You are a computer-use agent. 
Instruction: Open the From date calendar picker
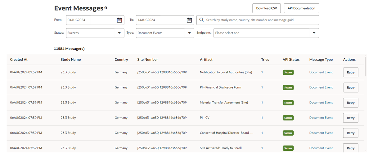119,20
